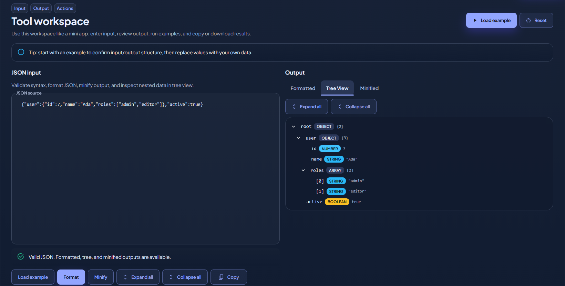The height and width of the screenshot is (286, 565).
Task: Click the STRING badge beside name
Action: pyautogui.click(x=334, y=159)
